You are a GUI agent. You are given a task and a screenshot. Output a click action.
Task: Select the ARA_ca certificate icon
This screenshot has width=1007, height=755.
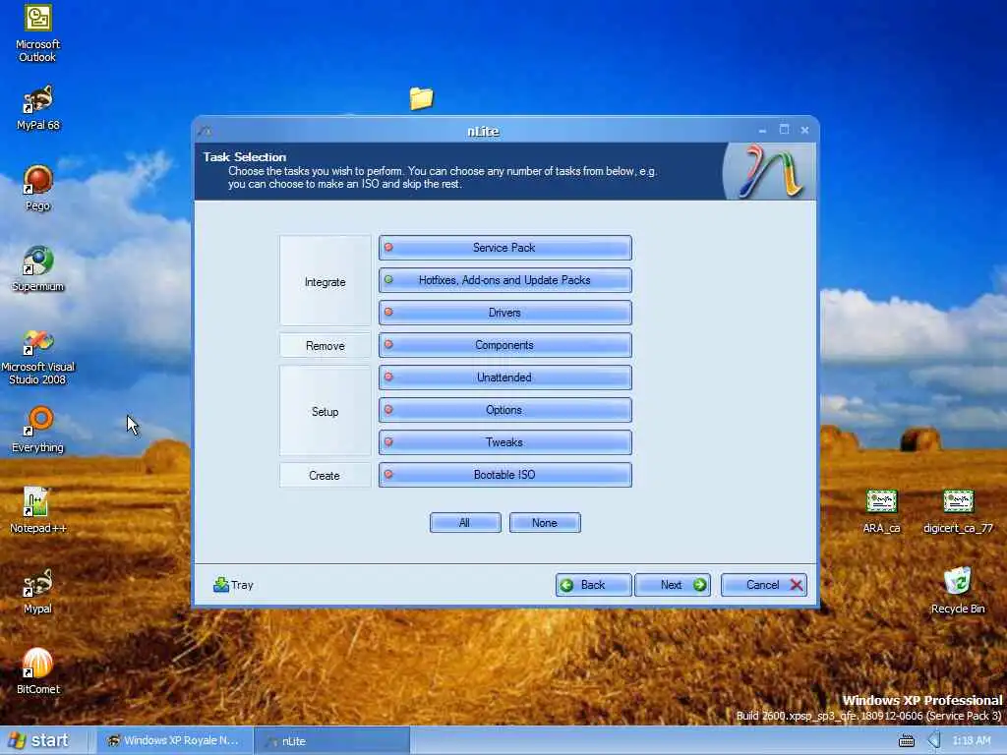tap(881, 511)
